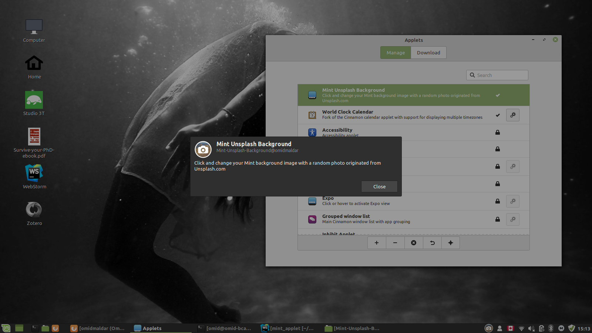The image size is (592, 333).
Task: Open the battery power applet
Action: [x=541, y=328]
